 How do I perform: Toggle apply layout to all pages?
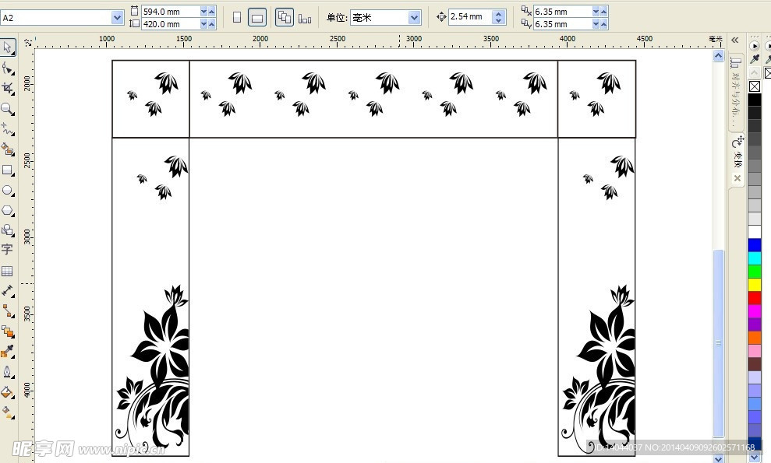click(285, 17)
